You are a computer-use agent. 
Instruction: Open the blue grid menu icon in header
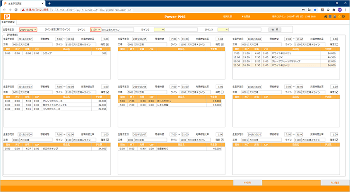click(330, 17)
